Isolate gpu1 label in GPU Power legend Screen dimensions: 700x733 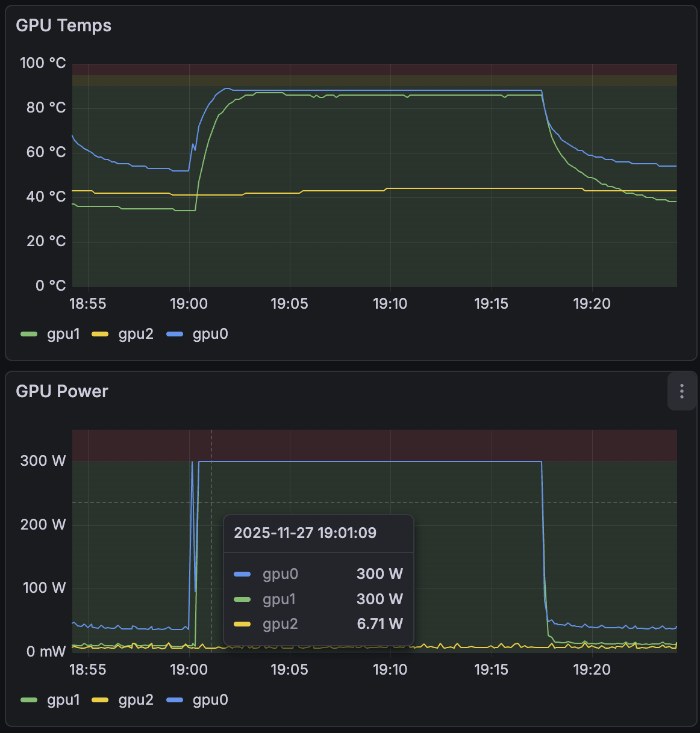coord(63,700)
